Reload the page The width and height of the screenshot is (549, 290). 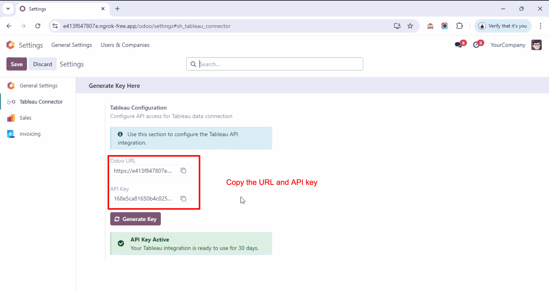[38, 26]
